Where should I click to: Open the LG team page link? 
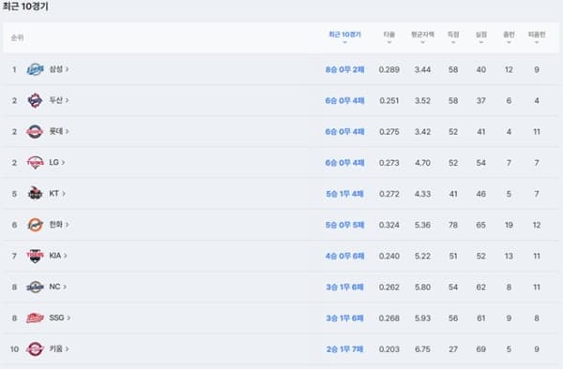57,163
